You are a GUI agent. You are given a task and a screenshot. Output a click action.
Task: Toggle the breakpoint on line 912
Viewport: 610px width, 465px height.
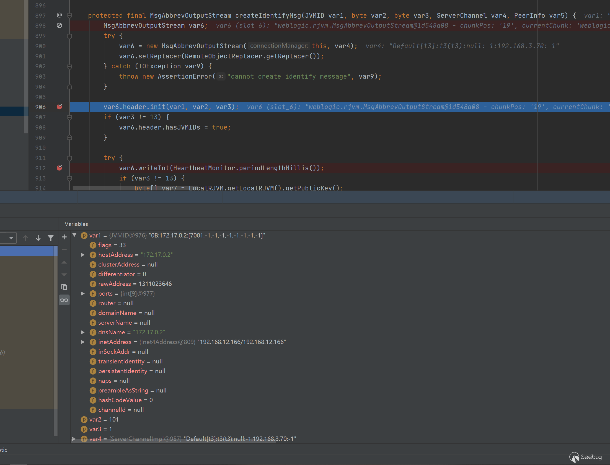(x=59, y=168)
